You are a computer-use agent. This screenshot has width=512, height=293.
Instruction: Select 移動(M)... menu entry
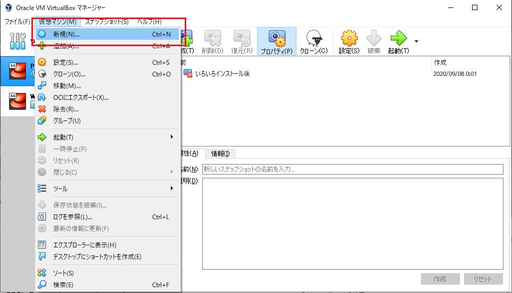point(108,86)
